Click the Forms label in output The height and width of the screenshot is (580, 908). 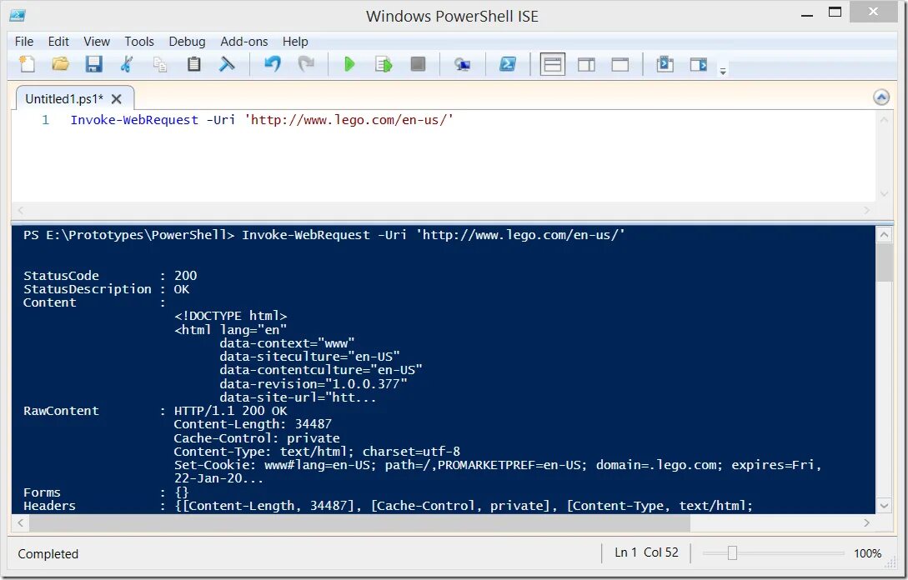coord(42,492)
